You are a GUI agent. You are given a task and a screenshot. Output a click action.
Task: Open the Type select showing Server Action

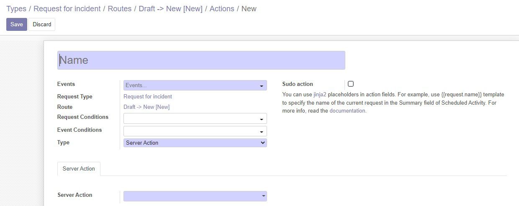(x=195, y=143)
